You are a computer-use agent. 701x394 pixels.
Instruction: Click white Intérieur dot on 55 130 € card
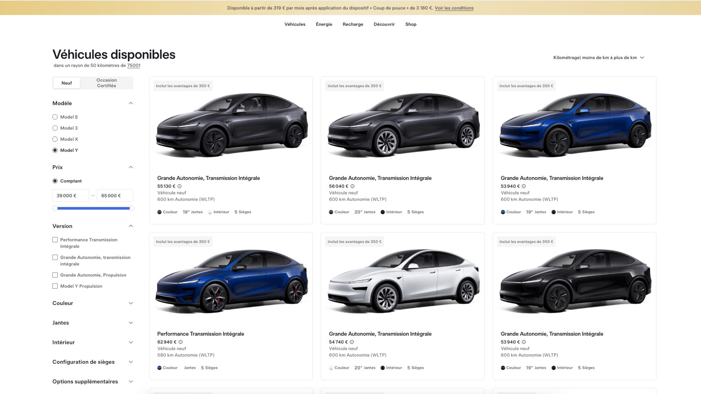tap(210, 212)
